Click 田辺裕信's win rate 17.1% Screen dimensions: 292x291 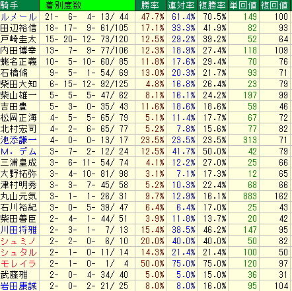153,28
